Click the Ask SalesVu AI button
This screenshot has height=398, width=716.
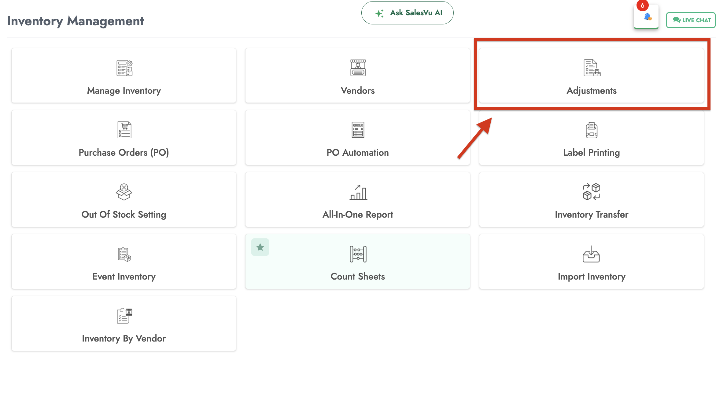pyautogui.click(x=407, y=13)
